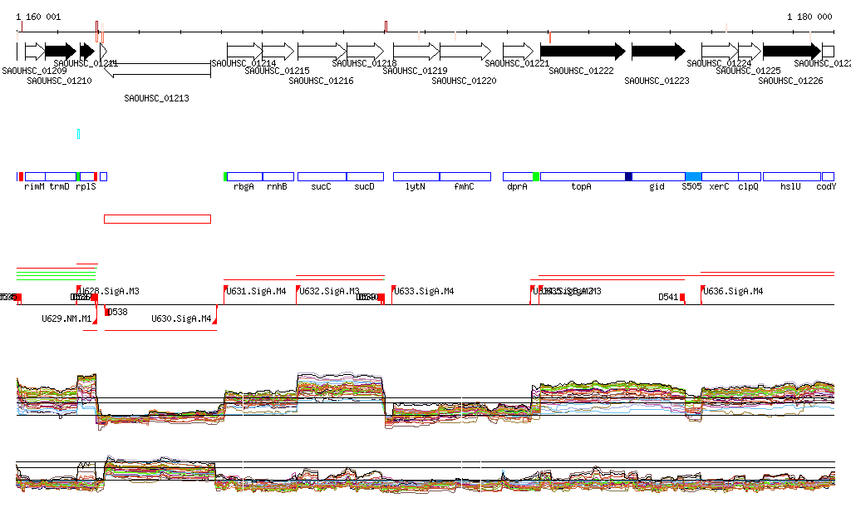
Task: Select the xerC gene box
Action: coord(721,176)
